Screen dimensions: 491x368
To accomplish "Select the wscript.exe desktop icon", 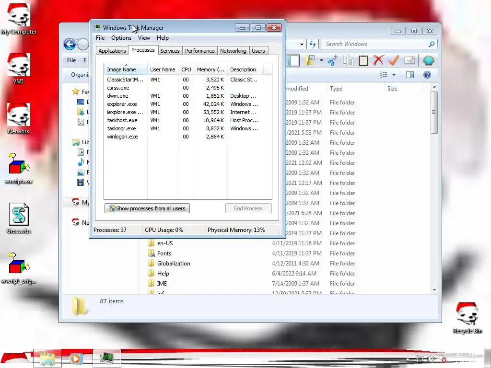I will 19,168.
